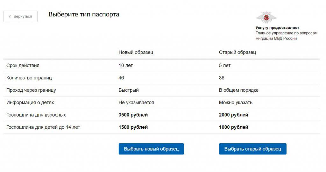Select the "1000 рублей" child fee value
The width and height of the screenshot is (326, 172).
pos(233,127)
